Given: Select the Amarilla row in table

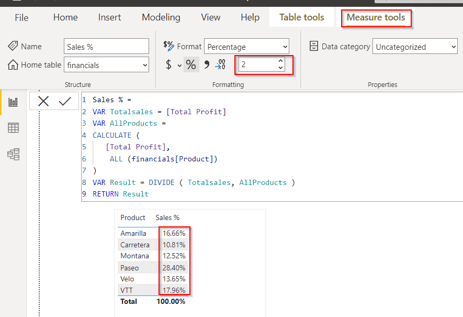Looking at the screenshot, I should (153, 233).
